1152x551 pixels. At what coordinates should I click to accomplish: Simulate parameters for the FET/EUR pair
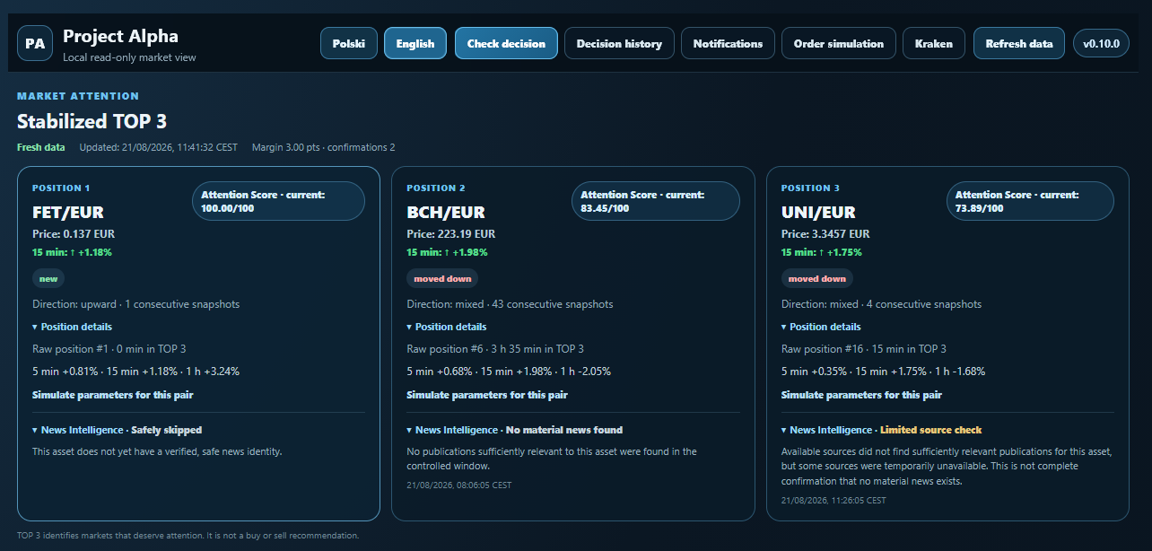(113, 395)
